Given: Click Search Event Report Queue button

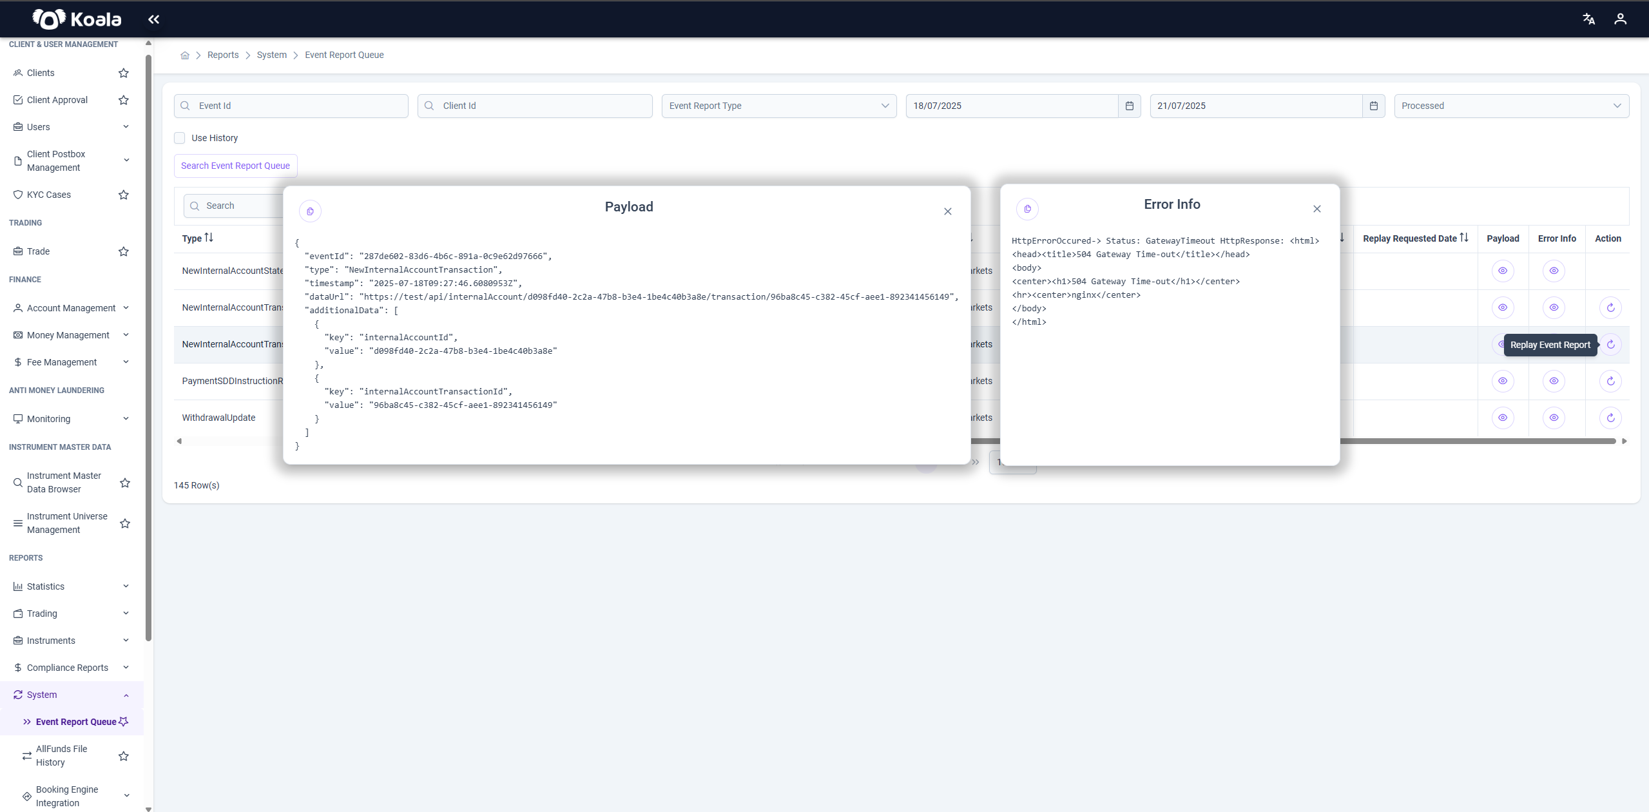Looking at the screenshot, I should coord(235,166).
